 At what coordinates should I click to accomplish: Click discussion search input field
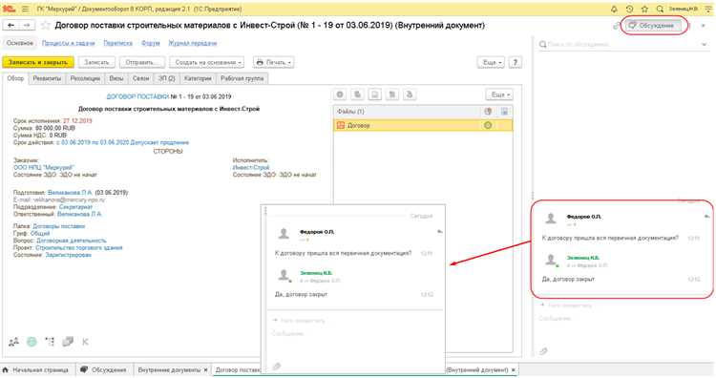[619, 44]
